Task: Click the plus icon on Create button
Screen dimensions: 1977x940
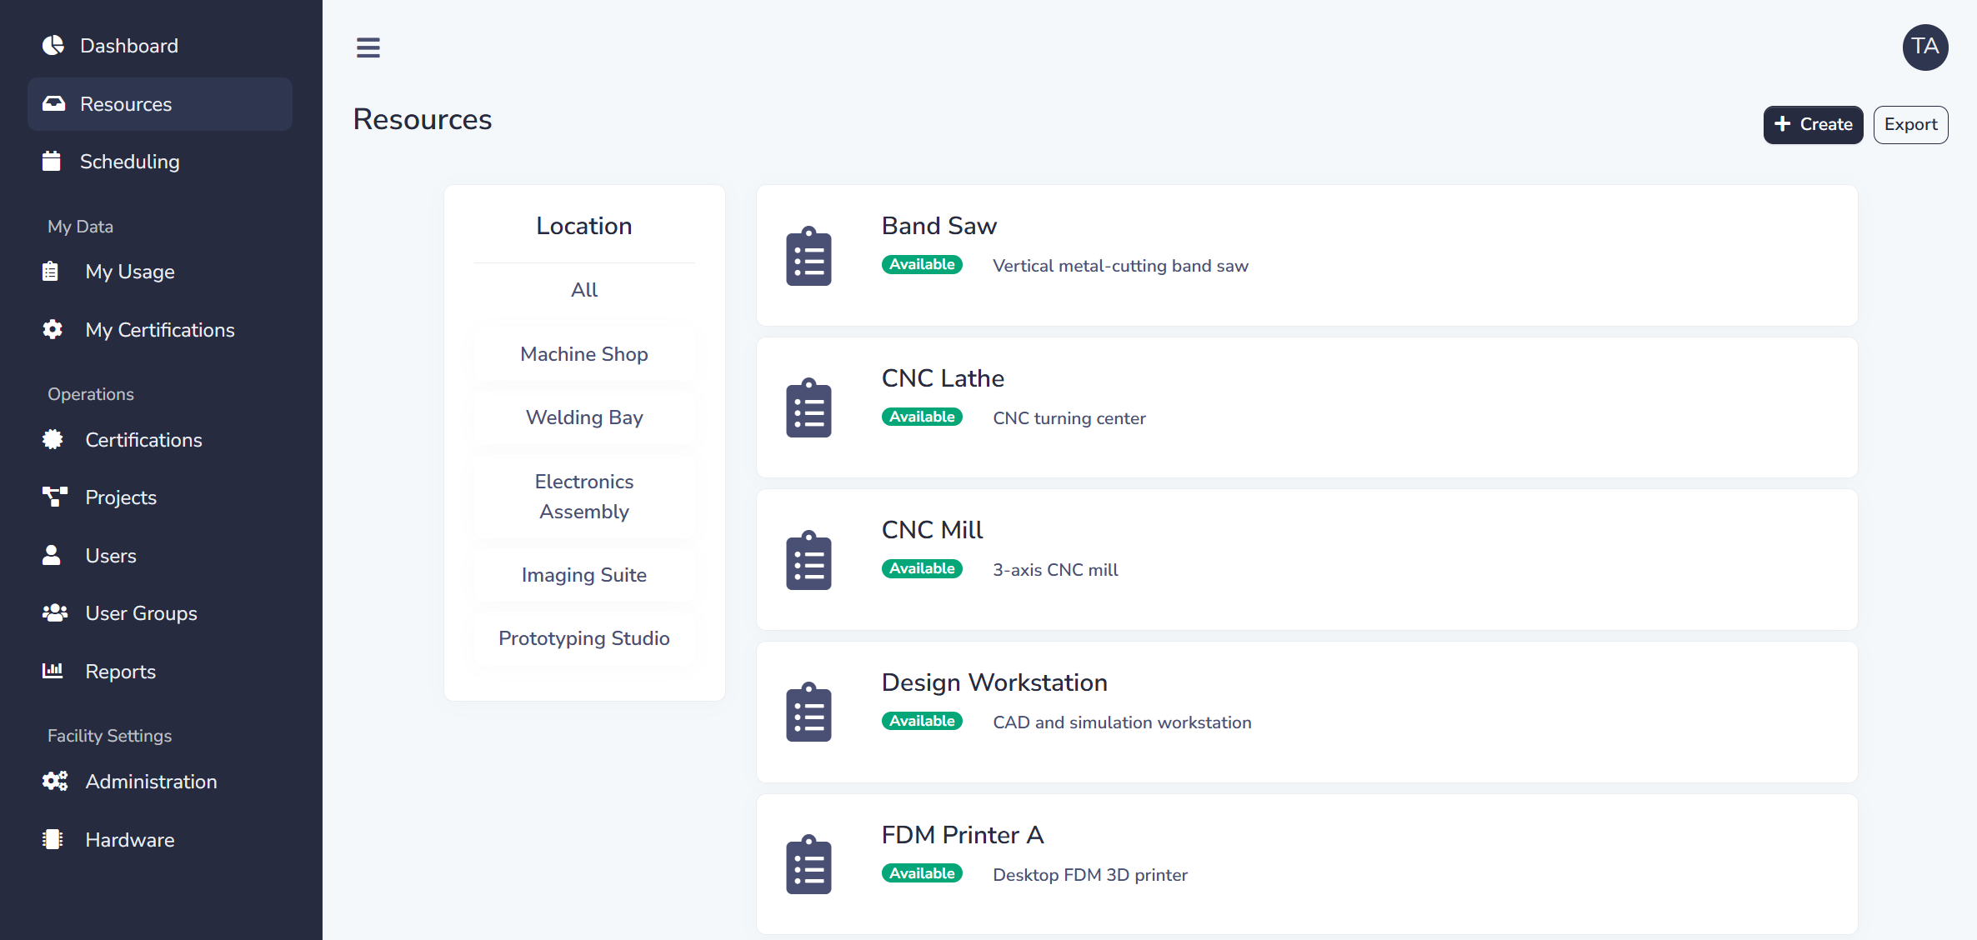Action: pyautogui.click(x=1783, y=123)
